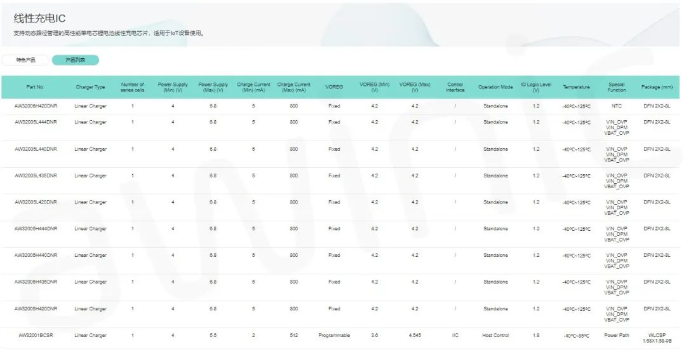Click the Host Control operation mode cell
The width and height of the screenshot is (686, 351).
tap(495, 335)
